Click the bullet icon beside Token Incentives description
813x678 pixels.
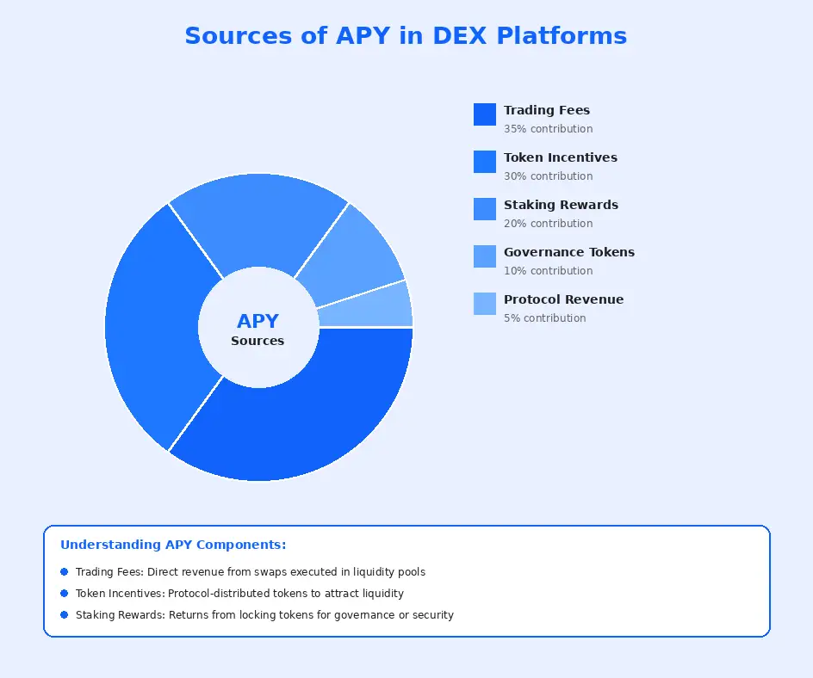click(63, 593)
